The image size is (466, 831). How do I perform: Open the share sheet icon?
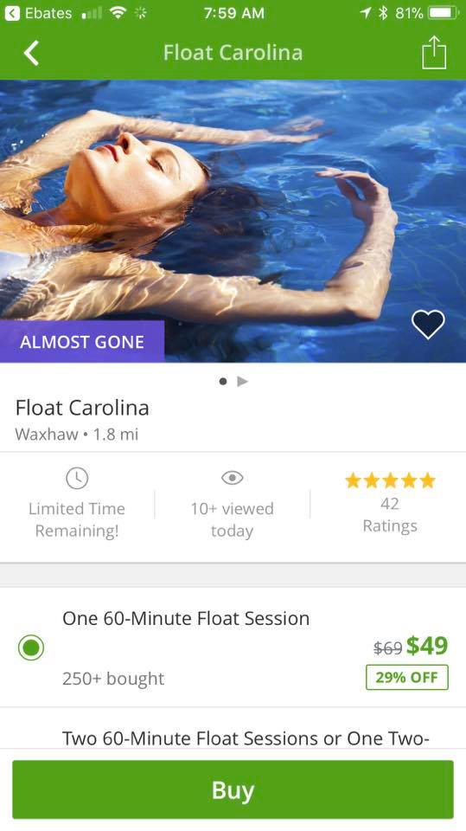point(434,52)
